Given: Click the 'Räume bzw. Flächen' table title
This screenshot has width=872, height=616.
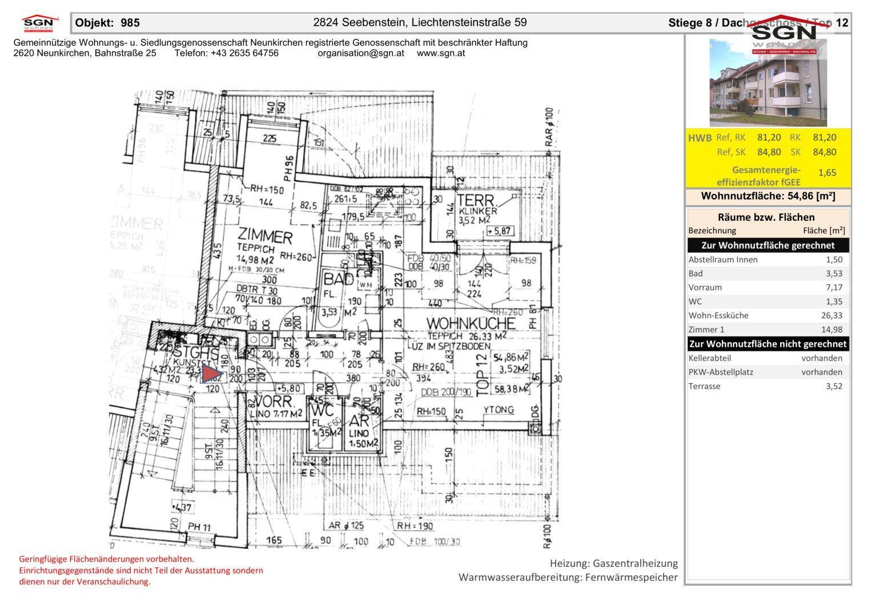Looking at the screenshot, I should pyautogui.click(x=766, y=217).
